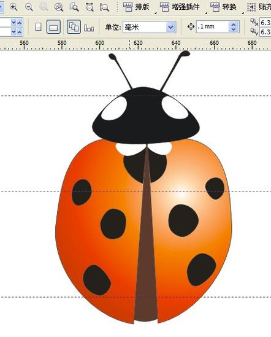Increase the nudge distance with up arrow

click(x=234, y=25)
